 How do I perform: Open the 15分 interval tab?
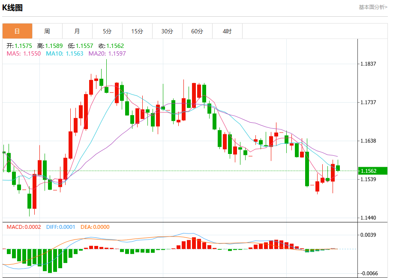click(137, 31)
